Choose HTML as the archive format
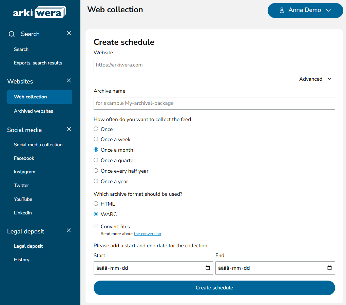The height and width of the screenshot is (305, 346). 96,203
